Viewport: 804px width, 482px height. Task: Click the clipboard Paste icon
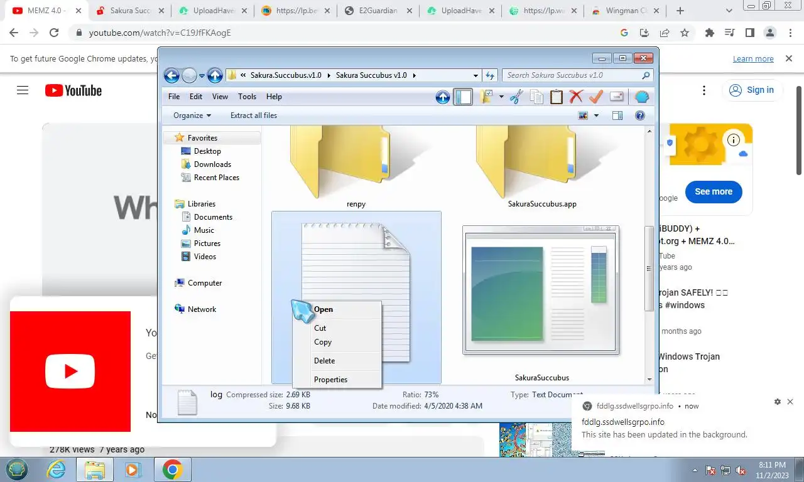coord(557,97)
